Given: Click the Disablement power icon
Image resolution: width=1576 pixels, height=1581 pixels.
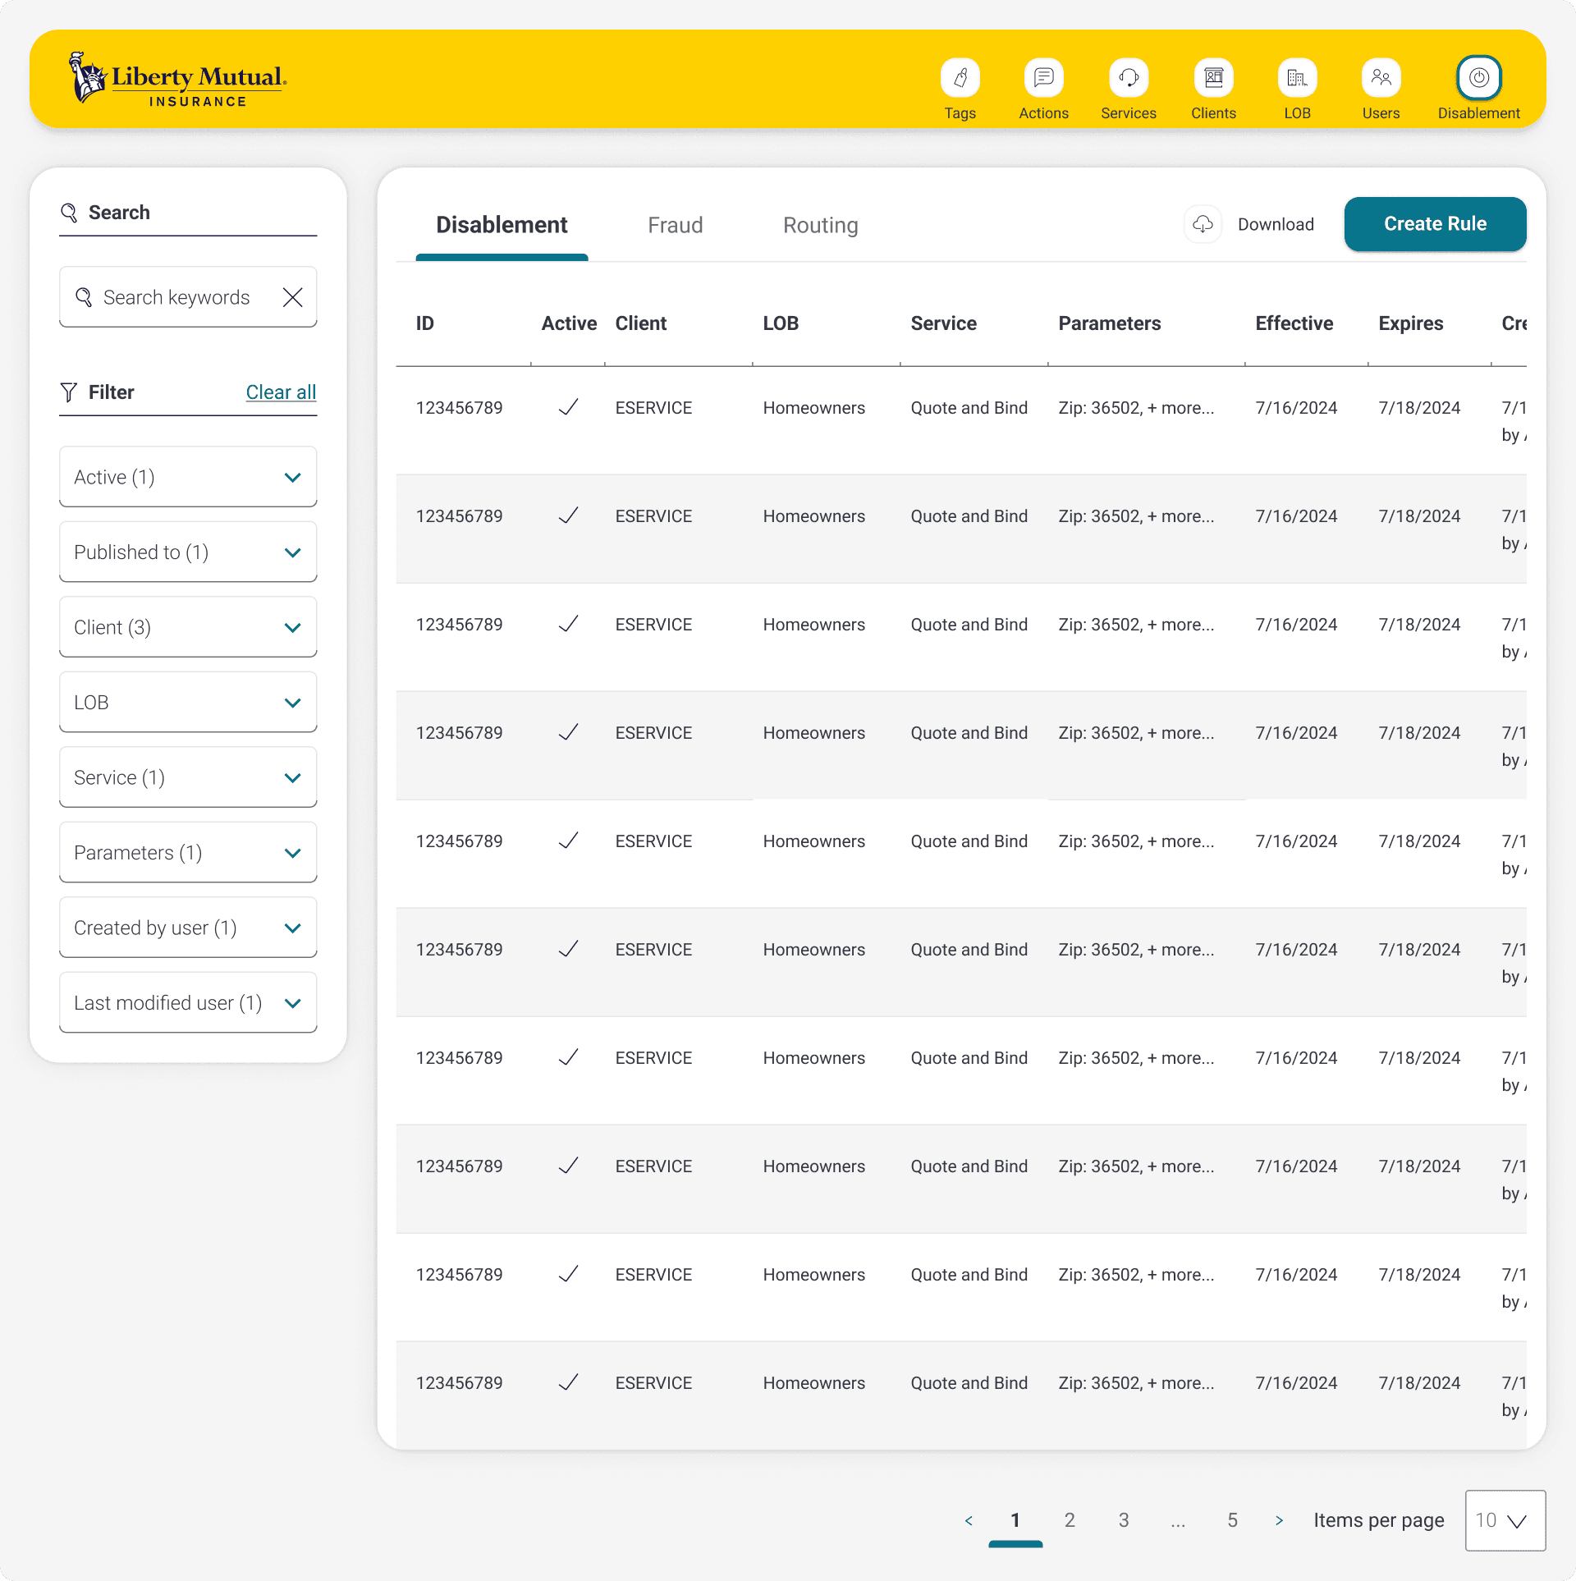Looking at the screenshot, I should click(x=1478, y=78).
